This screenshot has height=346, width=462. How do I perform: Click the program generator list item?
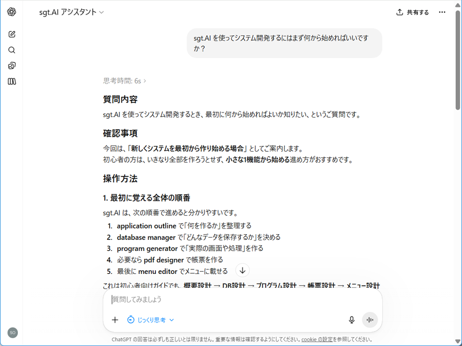(185, 249)
